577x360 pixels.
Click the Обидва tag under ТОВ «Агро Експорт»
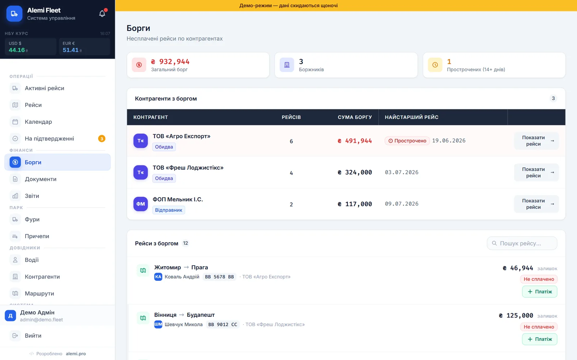164,147
